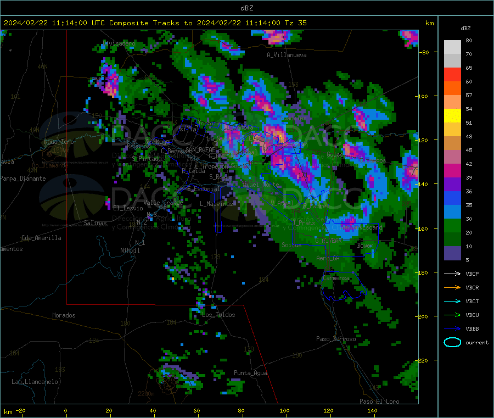Click the Paso_El_Loro map label
The height and width of the screenshot is (418, 494).
380,402
